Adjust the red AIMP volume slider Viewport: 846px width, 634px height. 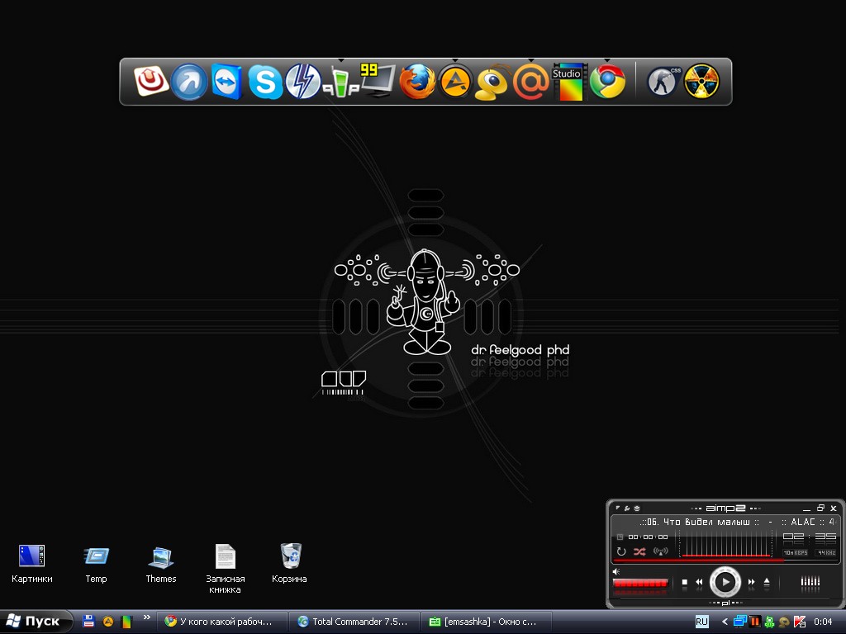(641, 583)
